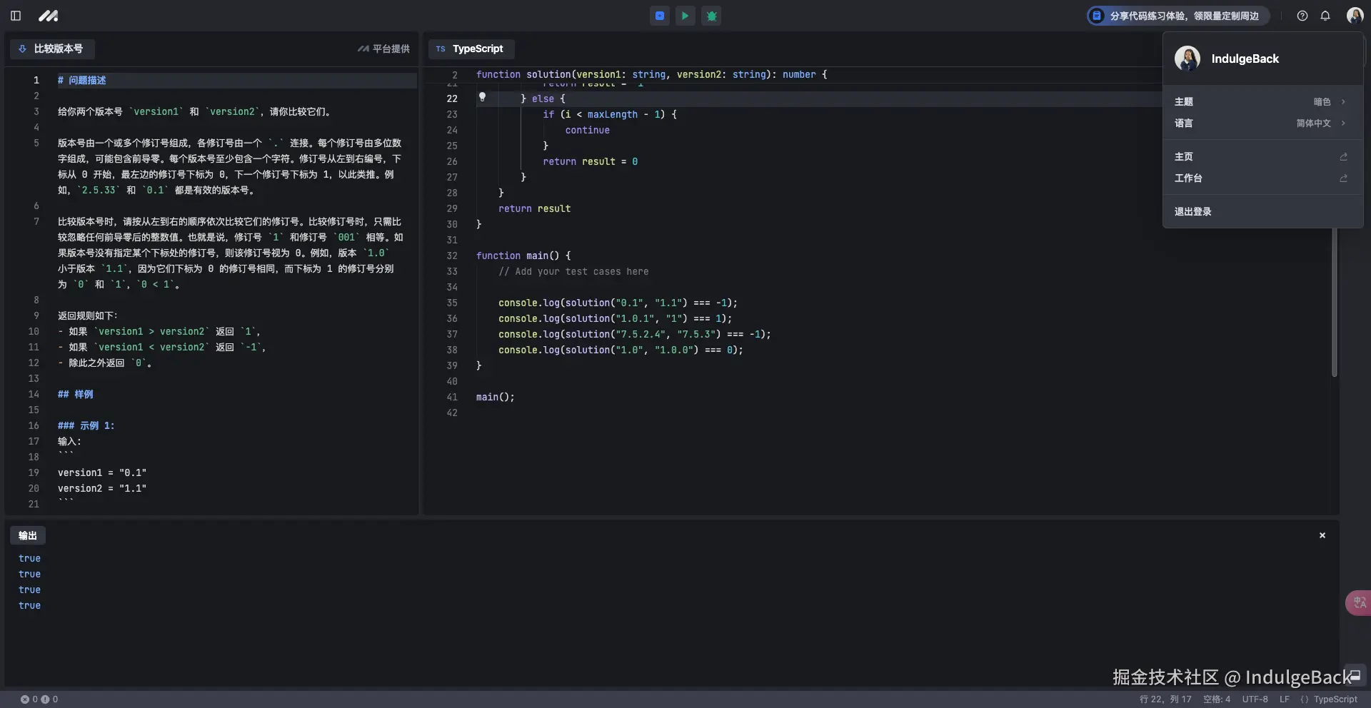
Task: Click user avatar in top-right corner
Action: coord(1355,16)
